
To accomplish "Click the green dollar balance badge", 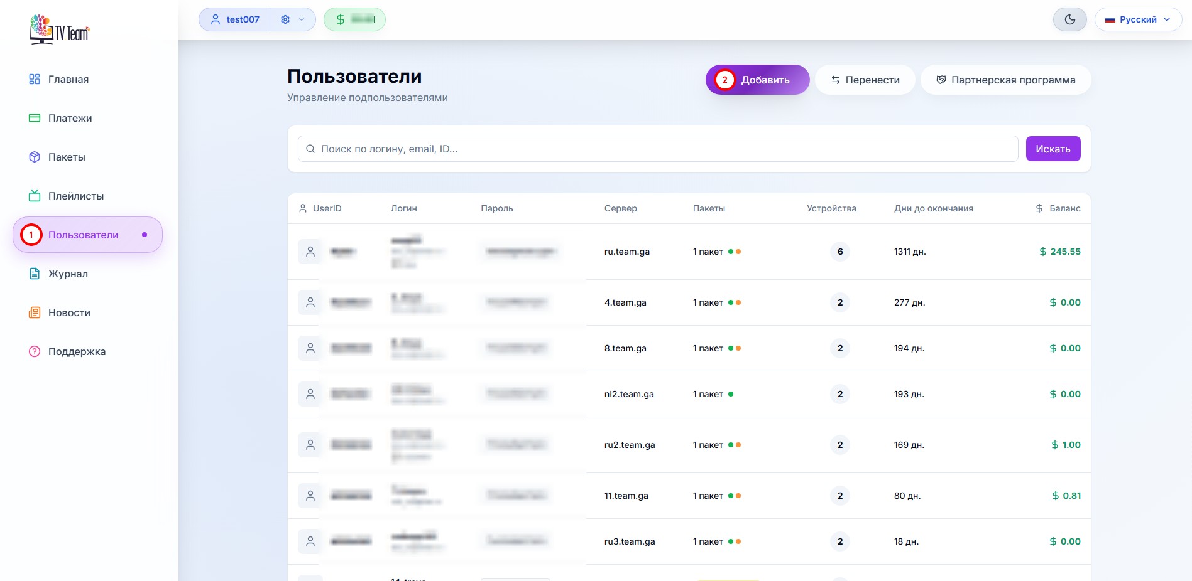I will point(354,19).
